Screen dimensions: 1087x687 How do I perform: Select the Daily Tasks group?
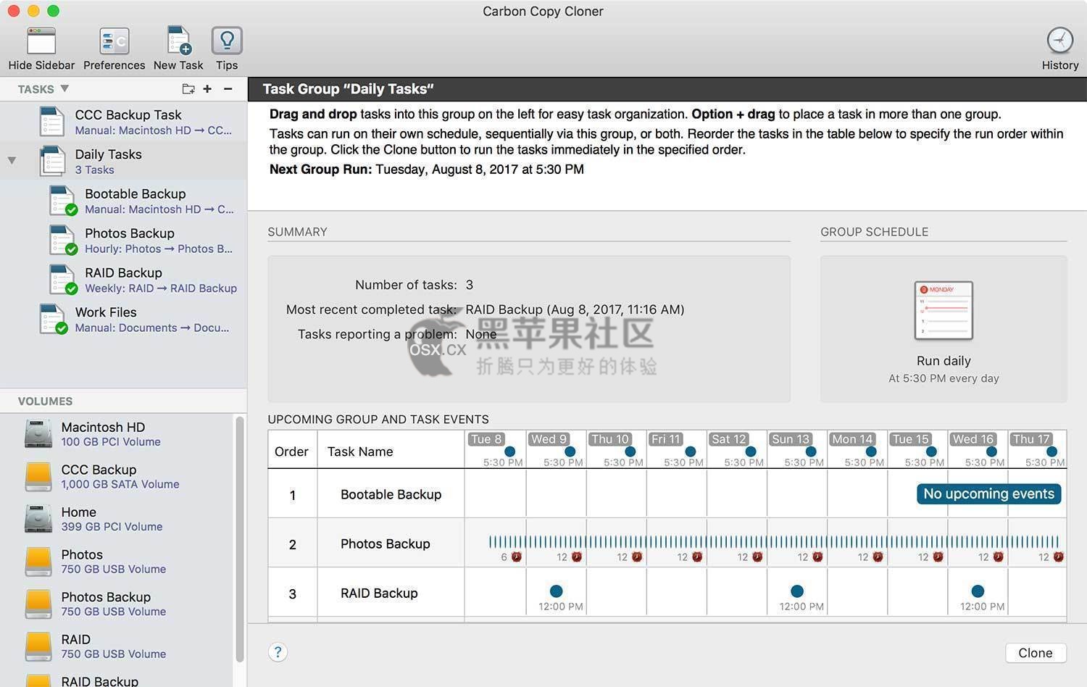coord(123,161)
